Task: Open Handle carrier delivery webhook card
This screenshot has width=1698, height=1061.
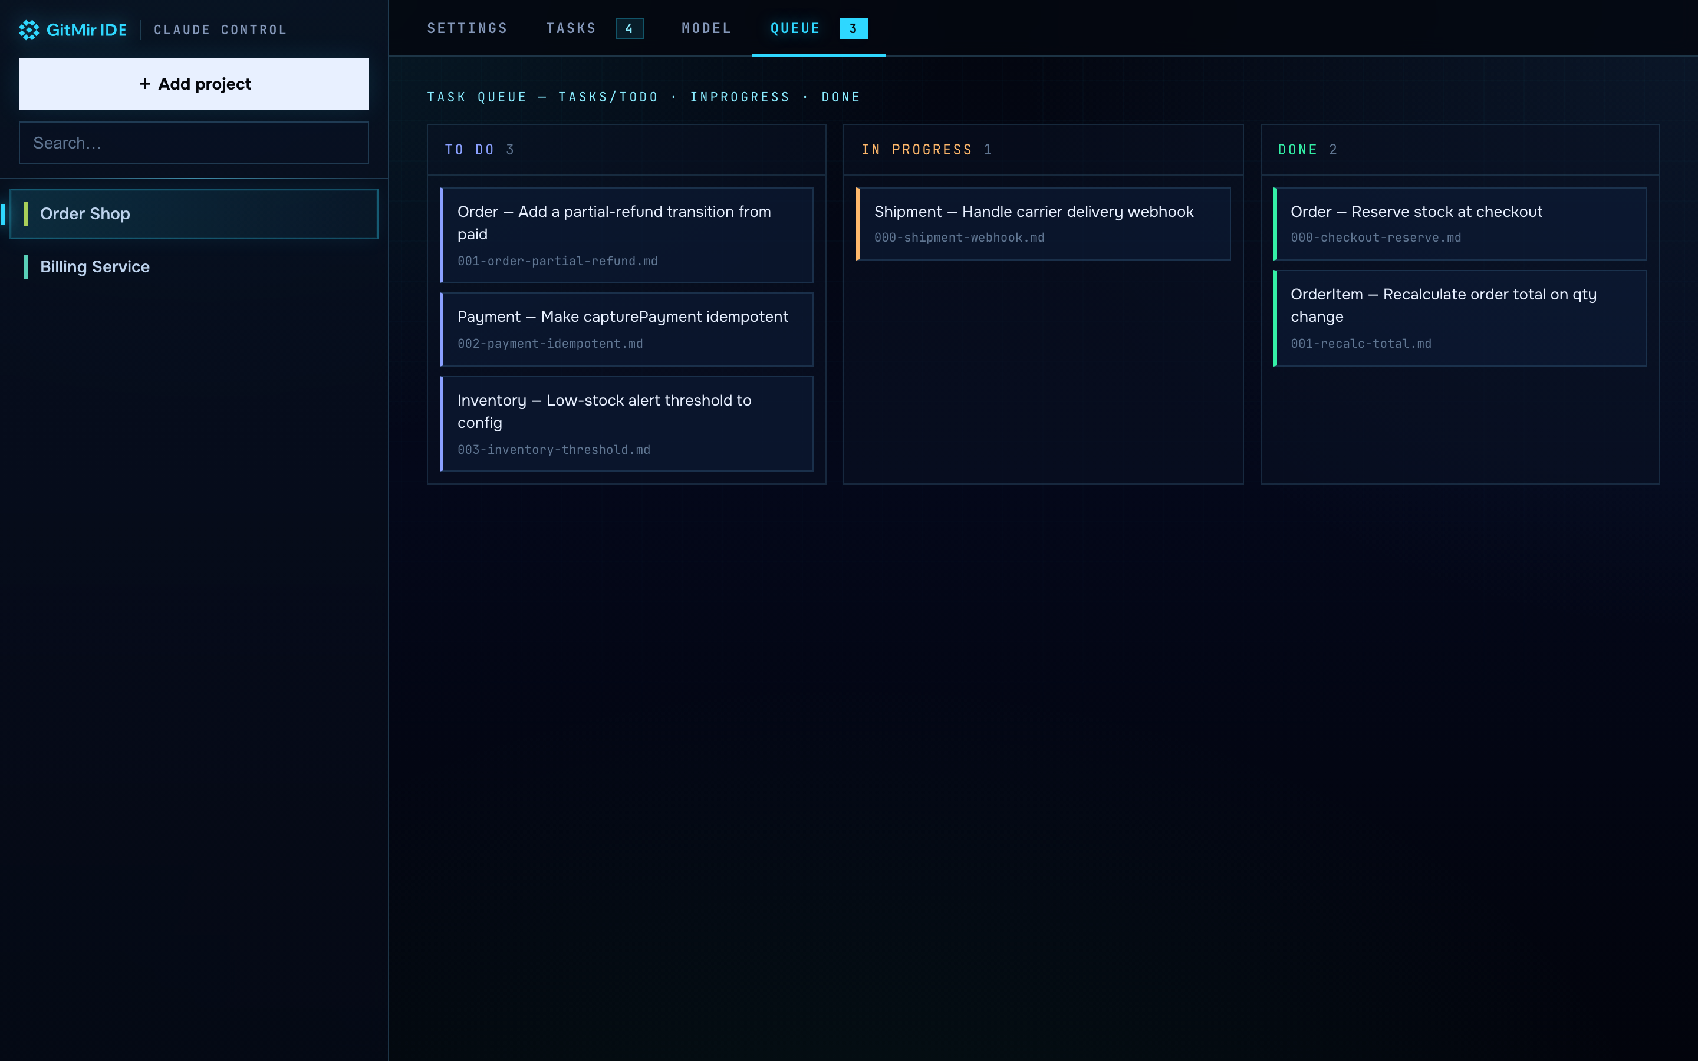Action: click(1042, 224)
